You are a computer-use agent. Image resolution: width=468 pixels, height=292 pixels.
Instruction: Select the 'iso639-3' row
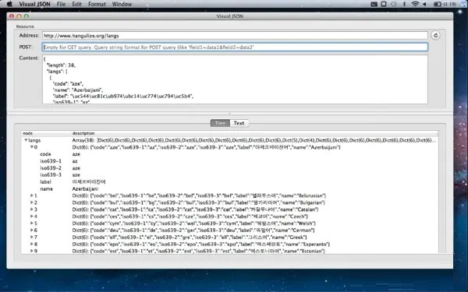(x=229, y=175)
